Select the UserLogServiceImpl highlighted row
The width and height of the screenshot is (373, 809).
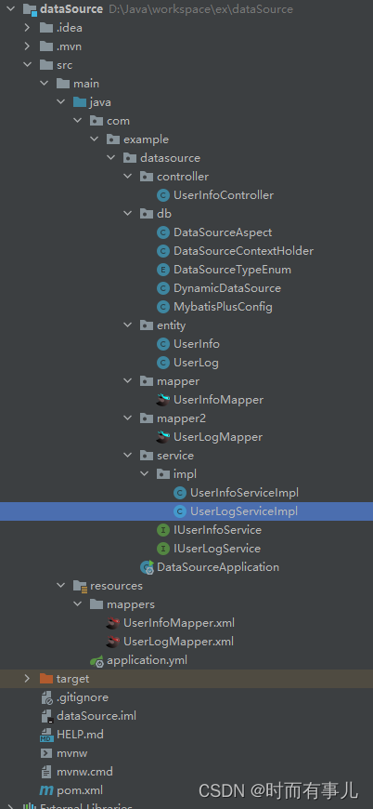(186, 511)
